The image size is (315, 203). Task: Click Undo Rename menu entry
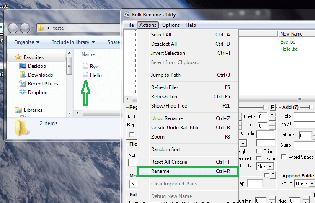tap(167, 118)
